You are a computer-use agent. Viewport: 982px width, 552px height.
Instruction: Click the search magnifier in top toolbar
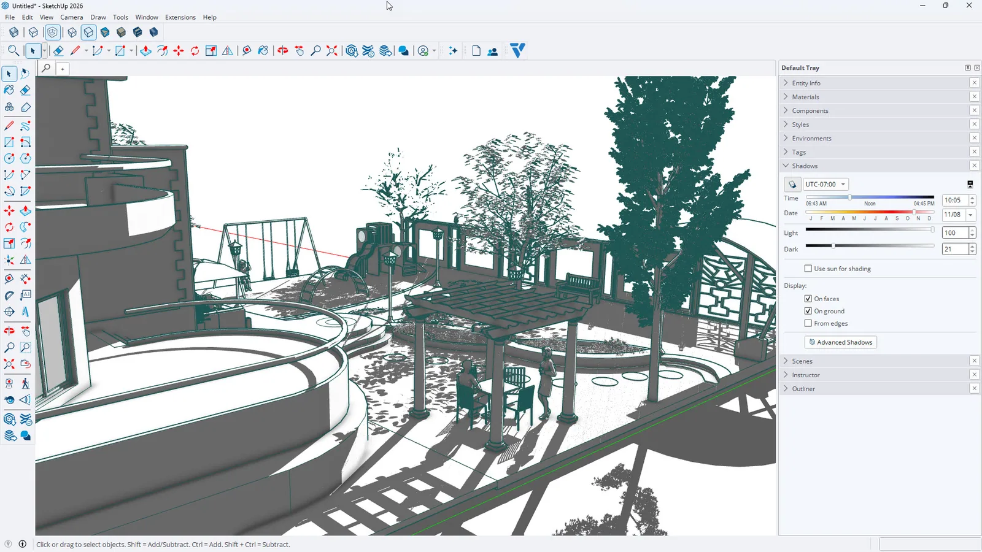pos(13,51)
